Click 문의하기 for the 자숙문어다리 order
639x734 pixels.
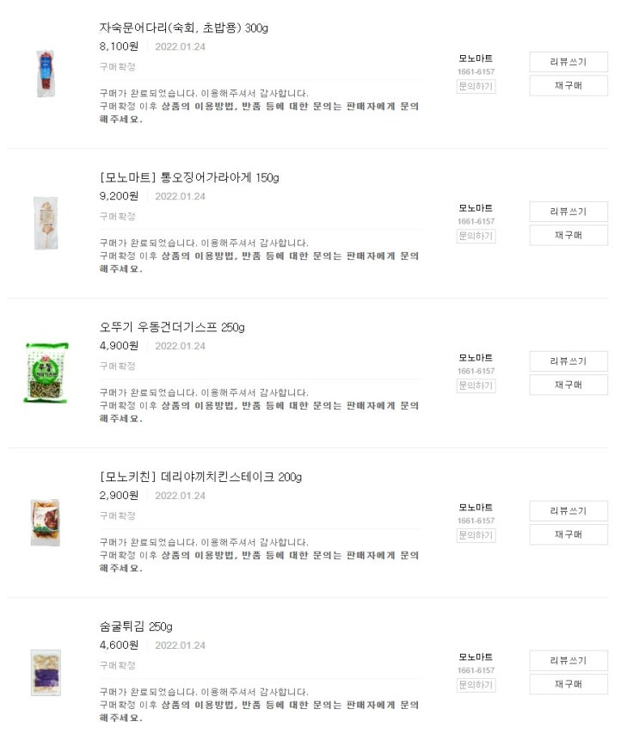(476, 86)
